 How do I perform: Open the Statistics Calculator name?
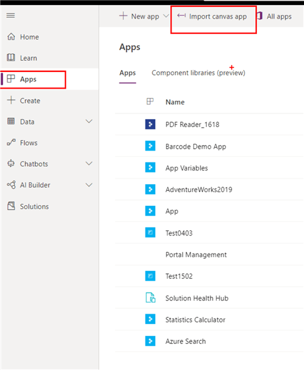pos(196,320)
